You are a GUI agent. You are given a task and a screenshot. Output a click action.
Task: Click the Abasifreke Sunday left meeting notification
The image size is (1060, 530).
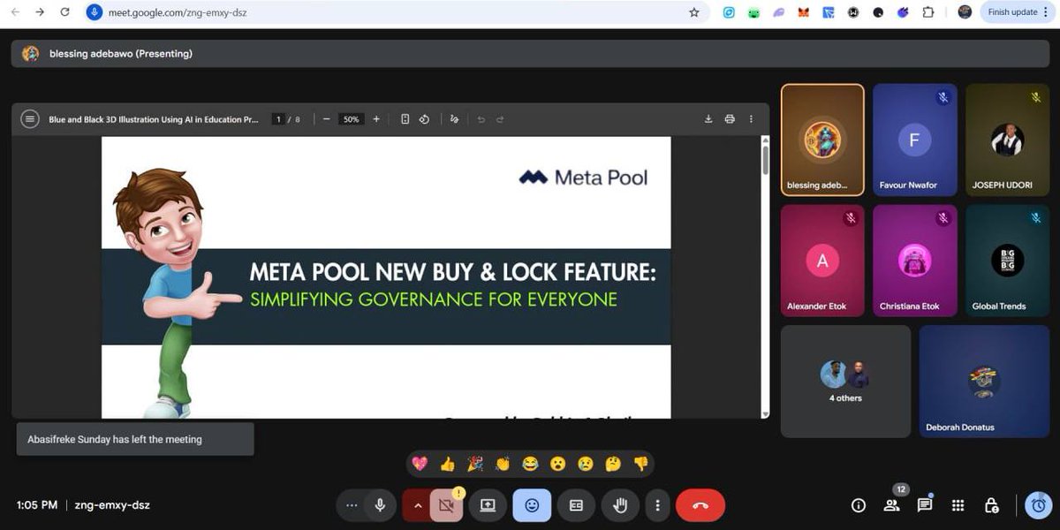tap(135, 439)
